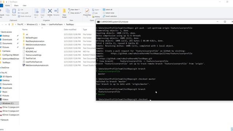This screenshot has height=131, width=233.
Task: Click the Copy icon in ribbon
Action: click(8, 12)
